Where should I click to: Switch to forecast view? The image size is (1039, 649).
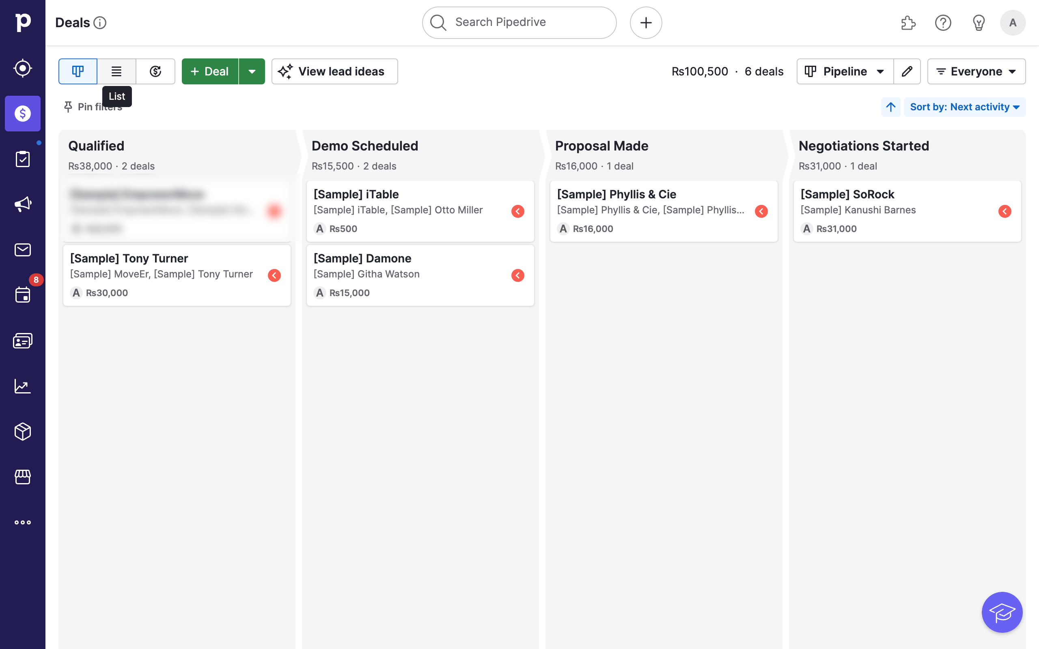tap(155, 71)
